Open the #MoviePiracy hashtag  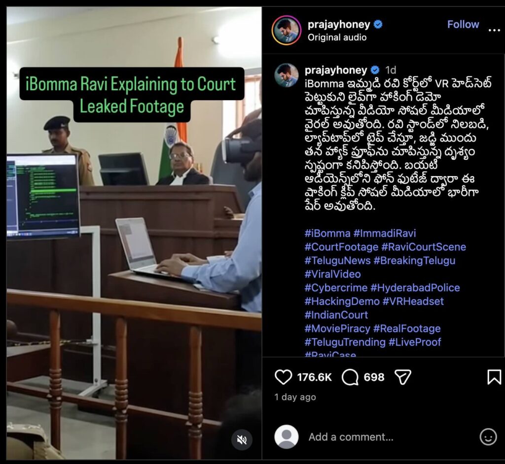click(337, 328)
